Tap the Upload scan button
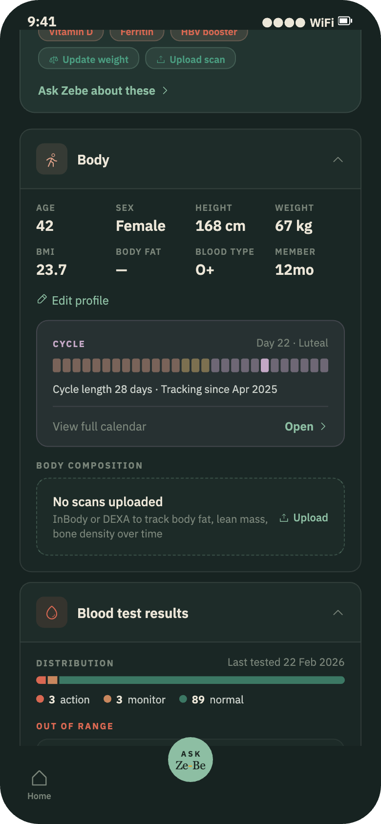Screen dimensions: 381x824 190,59
